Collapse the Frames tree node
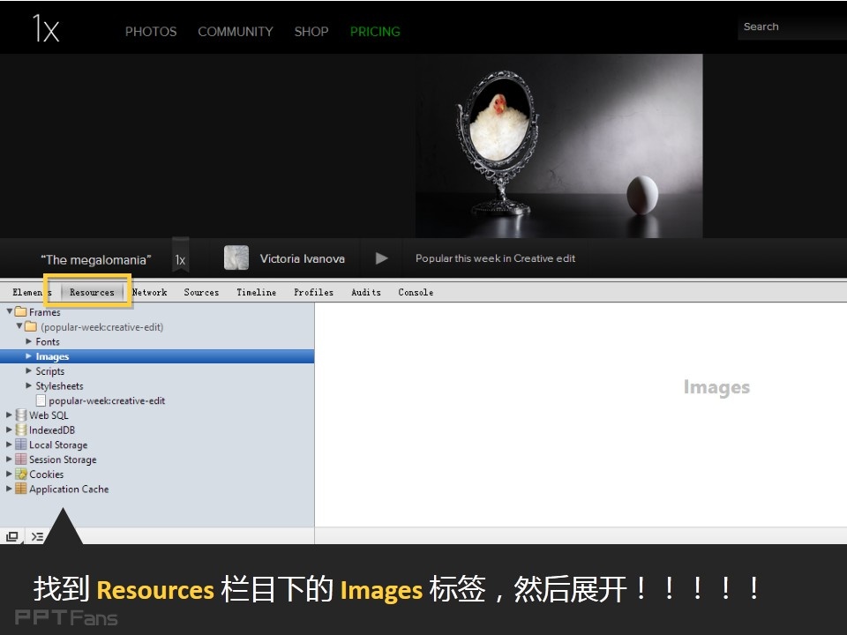The height and width of the screenshot is (635, 847). [10, 311]
